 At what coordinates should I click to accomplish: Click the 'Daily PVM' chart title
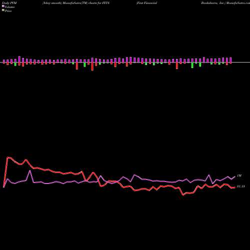(9, 3)
